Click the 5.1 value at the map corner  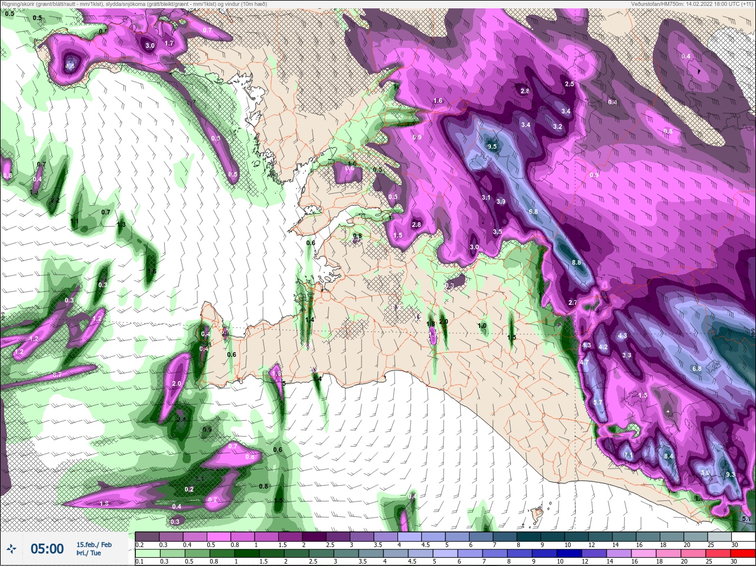pyautogui.click(x=747, y=519)
